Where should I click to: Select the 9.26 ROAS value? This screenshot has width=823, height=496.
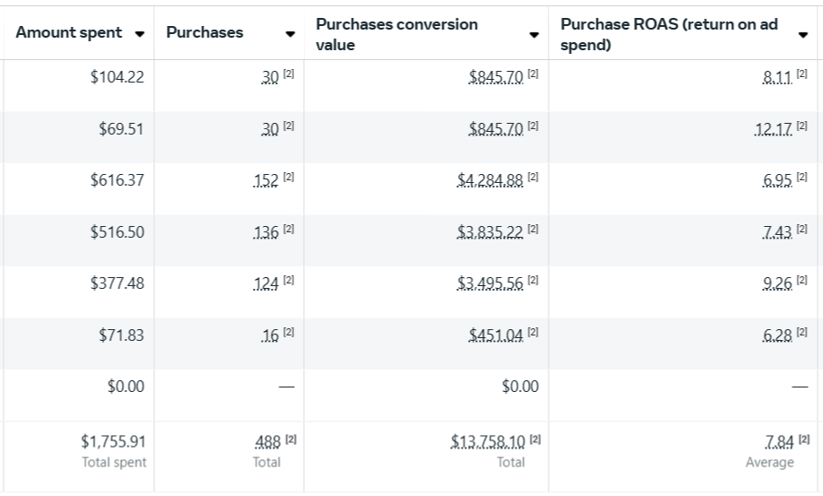coord(777,284)
